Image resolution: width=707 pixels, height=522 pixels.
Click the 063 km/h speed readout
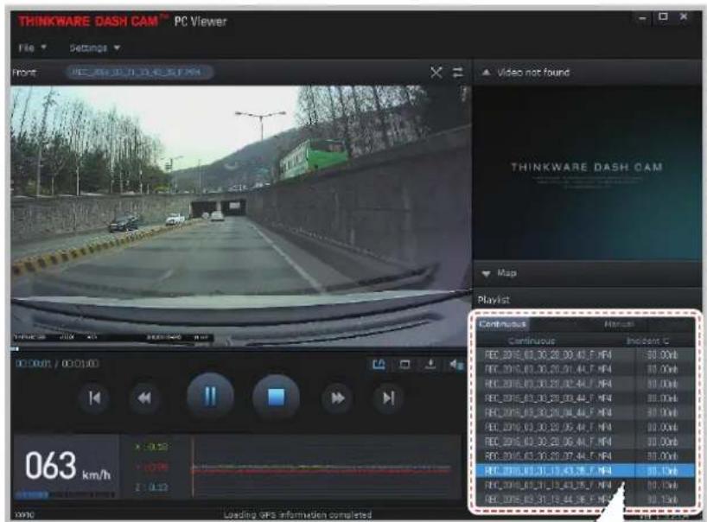pos(67,467)
